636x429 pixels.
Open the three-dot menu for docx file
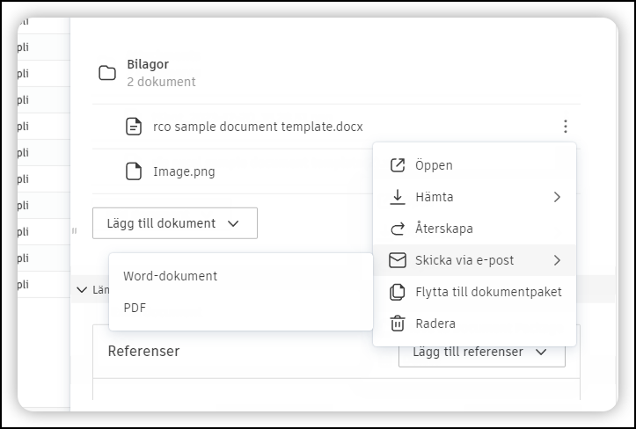coord(566,127)
